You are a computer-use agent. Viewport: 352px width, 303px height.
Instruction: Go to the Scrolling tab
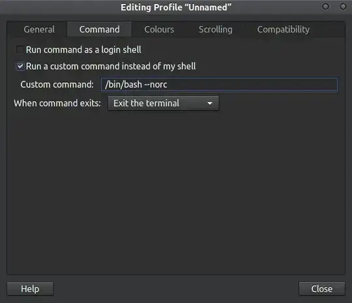[x=216, y=29]
